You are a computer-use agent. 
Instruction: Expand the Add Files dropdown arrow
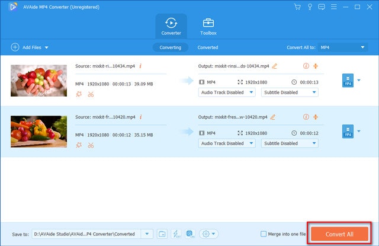pyautogui.click(x=46, y=47)
